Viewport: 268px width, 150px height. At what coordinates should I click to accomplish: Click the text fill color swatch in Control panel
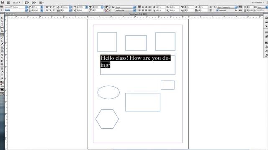(x=107, y=7)
